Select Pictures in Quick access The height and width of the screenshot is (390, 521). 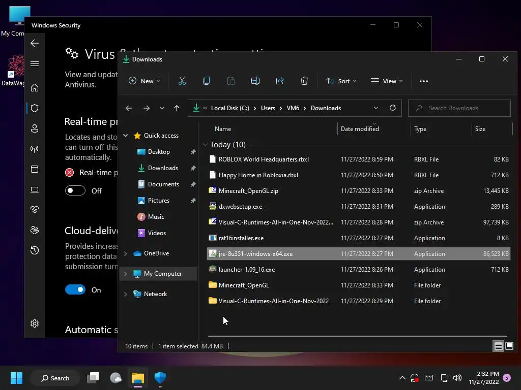click(159, 200)
